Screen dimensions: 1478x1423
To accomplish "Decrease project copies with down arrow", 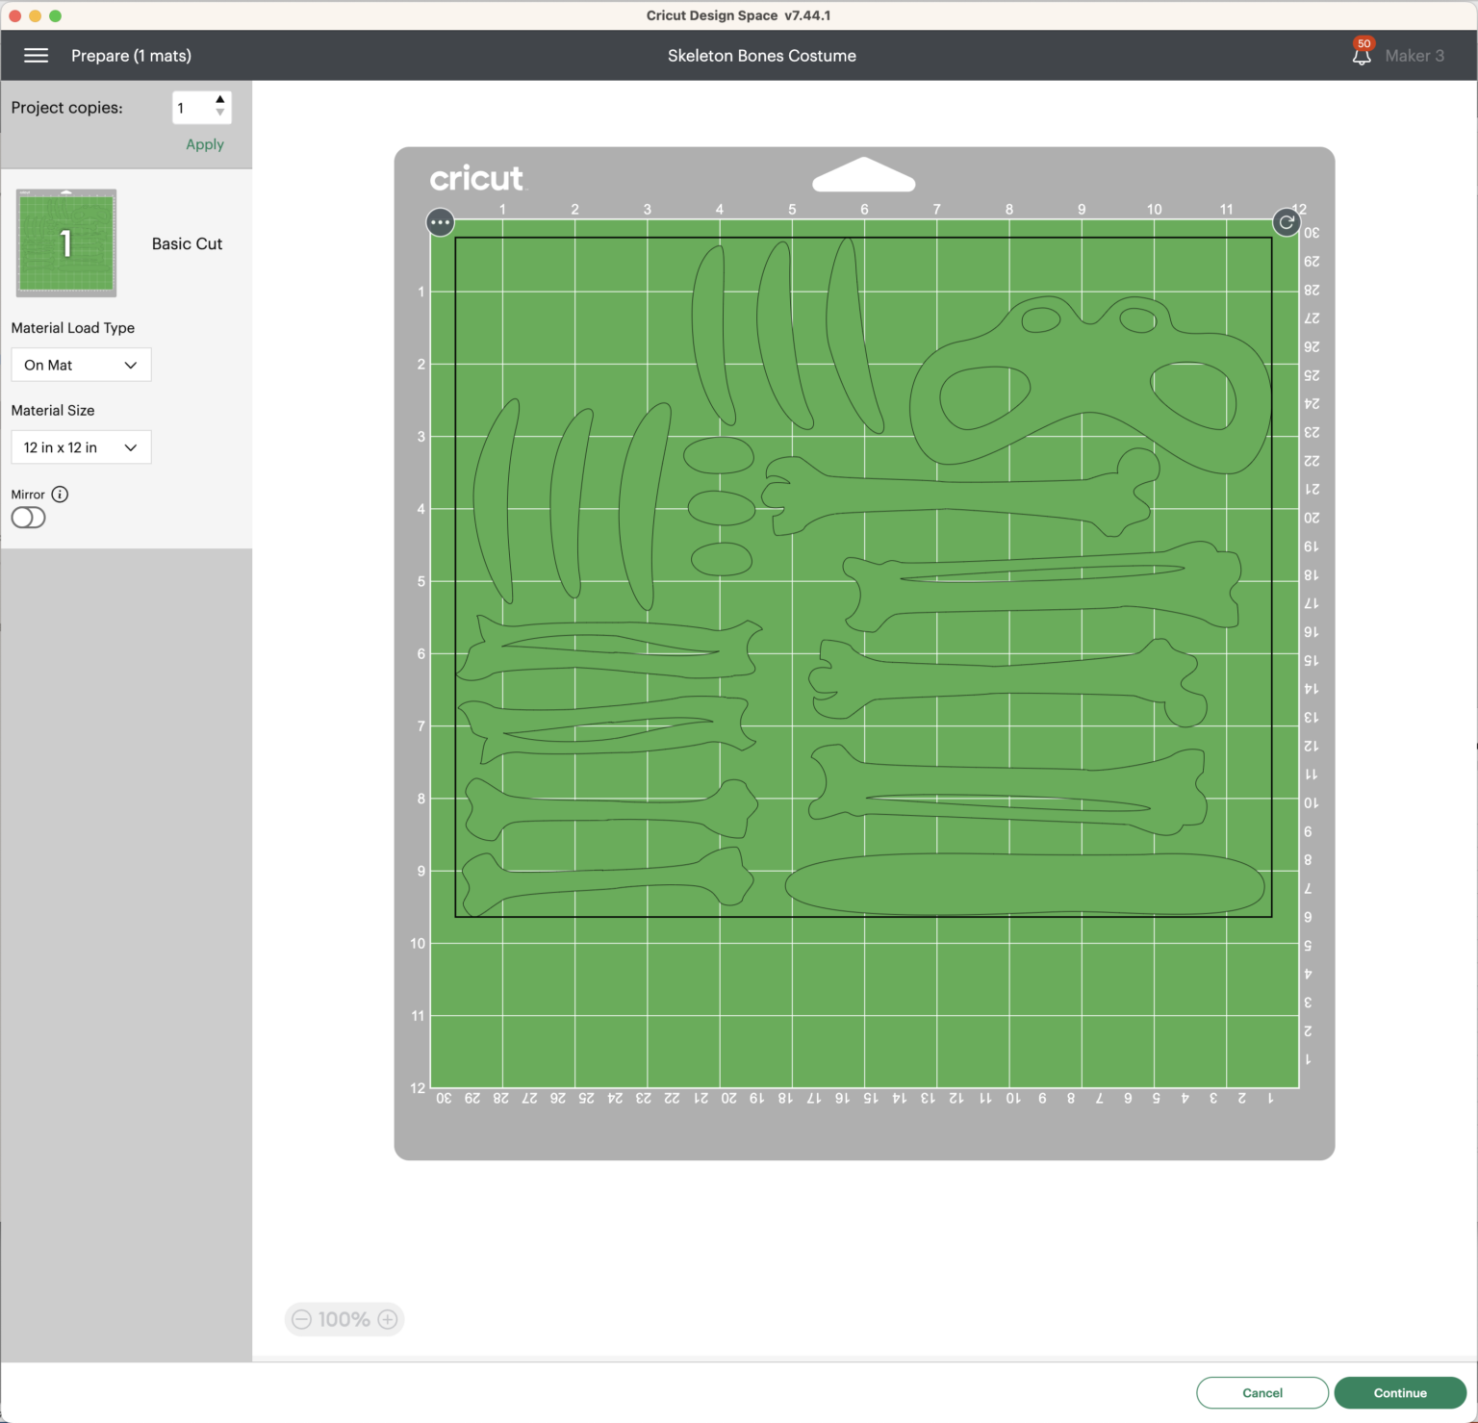I will click(220, 114).
